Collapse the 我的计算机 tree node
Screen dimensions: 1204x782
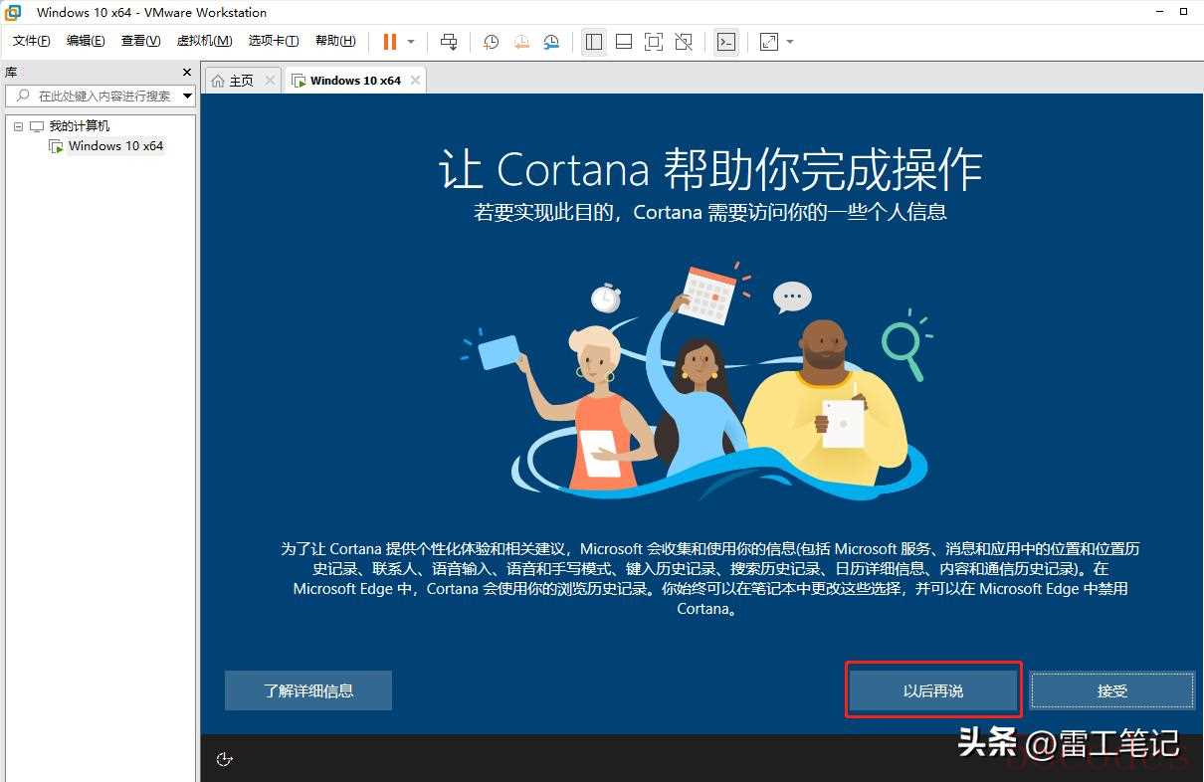tap(18, 126)
